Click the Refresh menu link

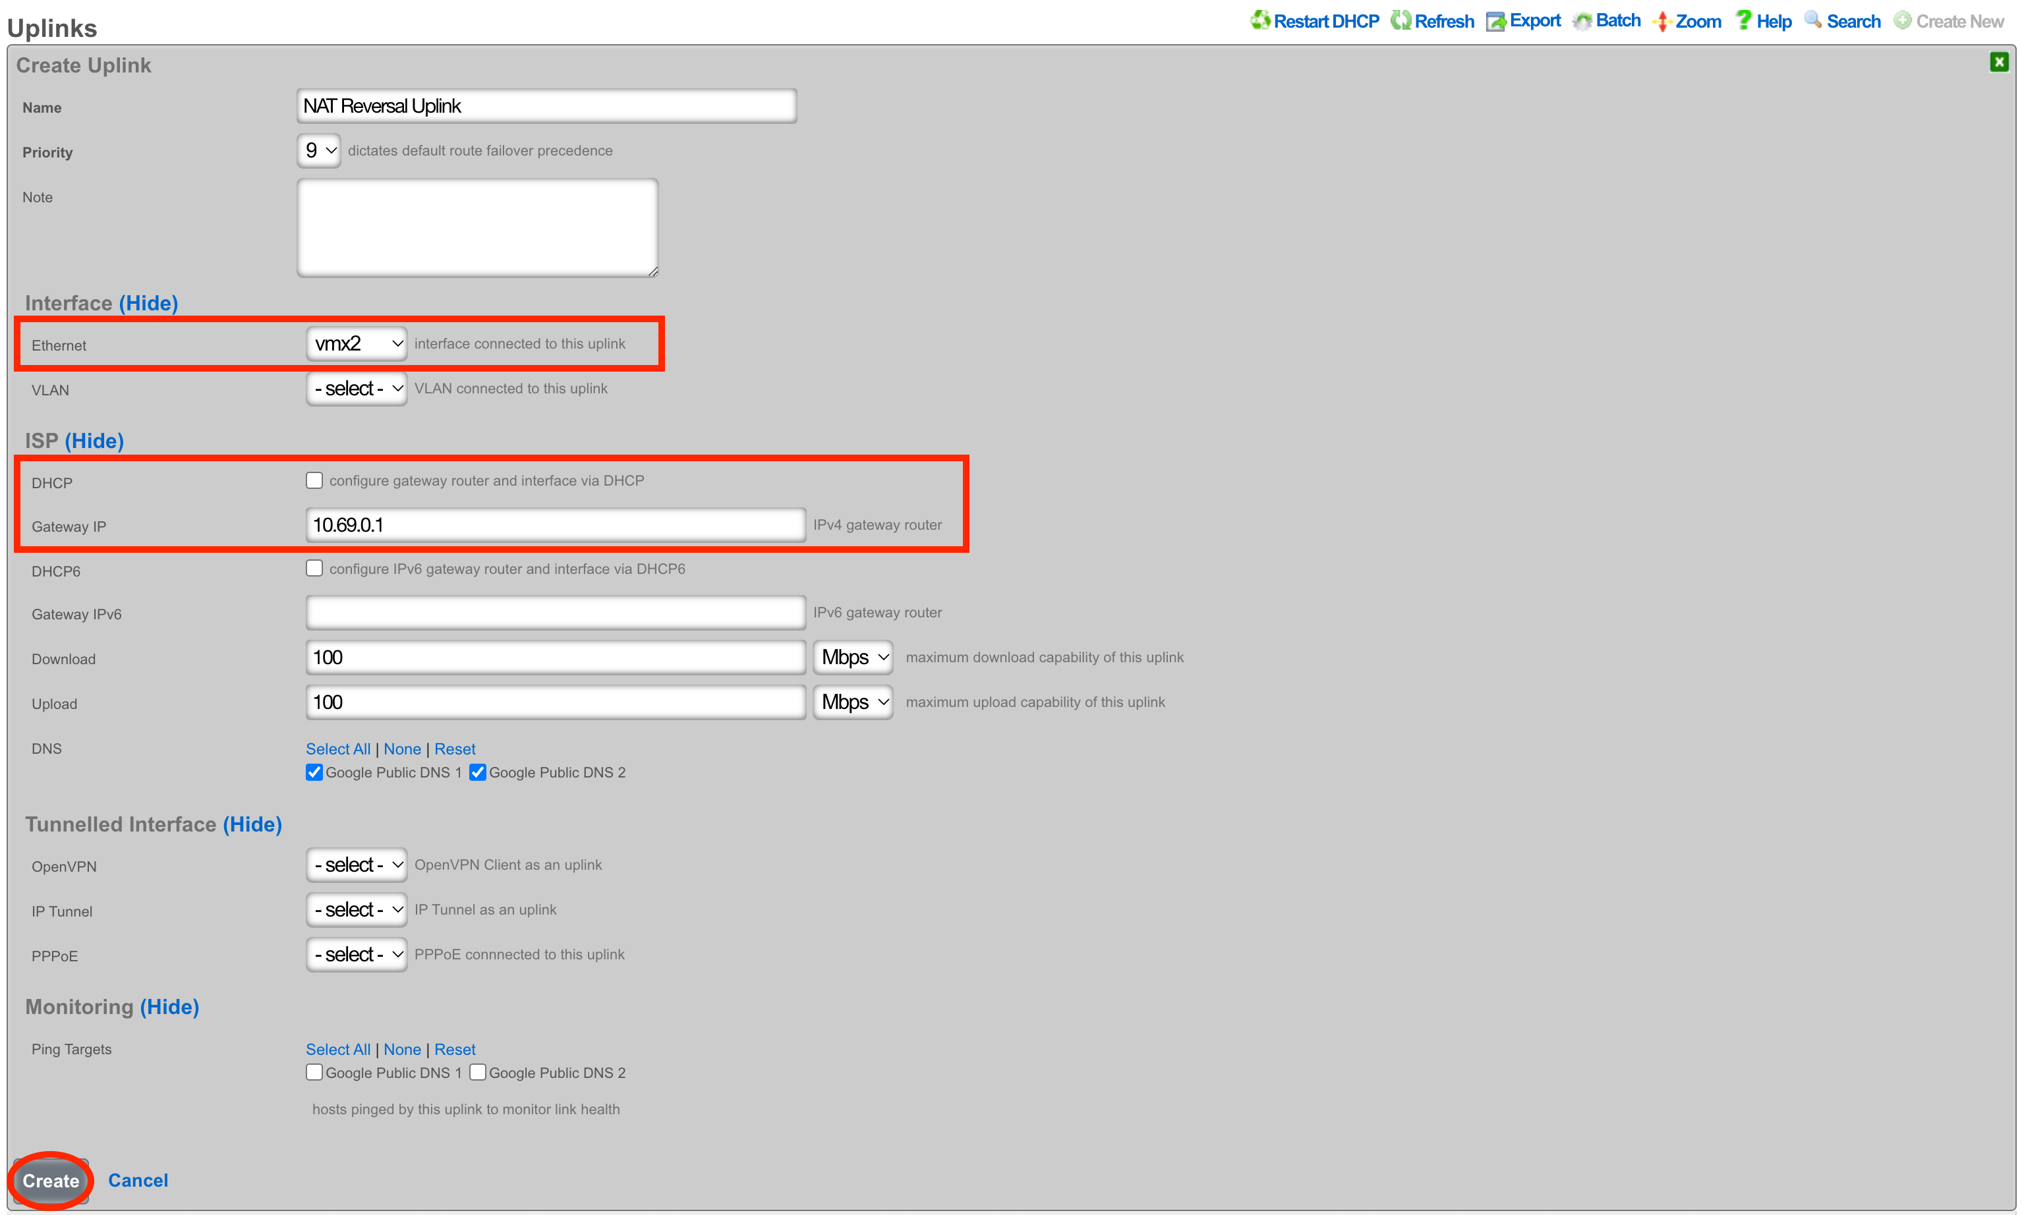coord(1444,21)
